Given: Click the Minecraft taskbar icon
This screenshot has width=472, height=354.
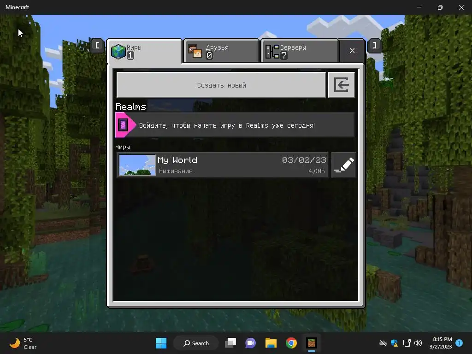Looking at the screenshot, I should tap(312, 343).
